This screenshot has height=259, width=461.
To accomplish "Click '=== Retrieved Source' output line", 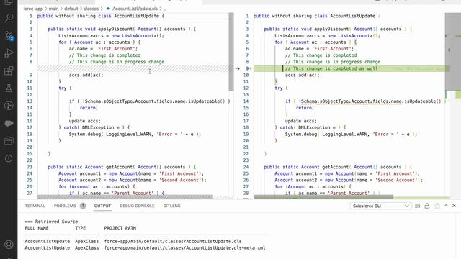I will click(51, 222).
